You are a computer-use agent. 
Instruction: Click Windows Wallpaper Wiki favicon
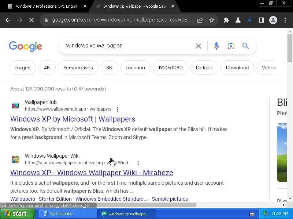[15, 160]
